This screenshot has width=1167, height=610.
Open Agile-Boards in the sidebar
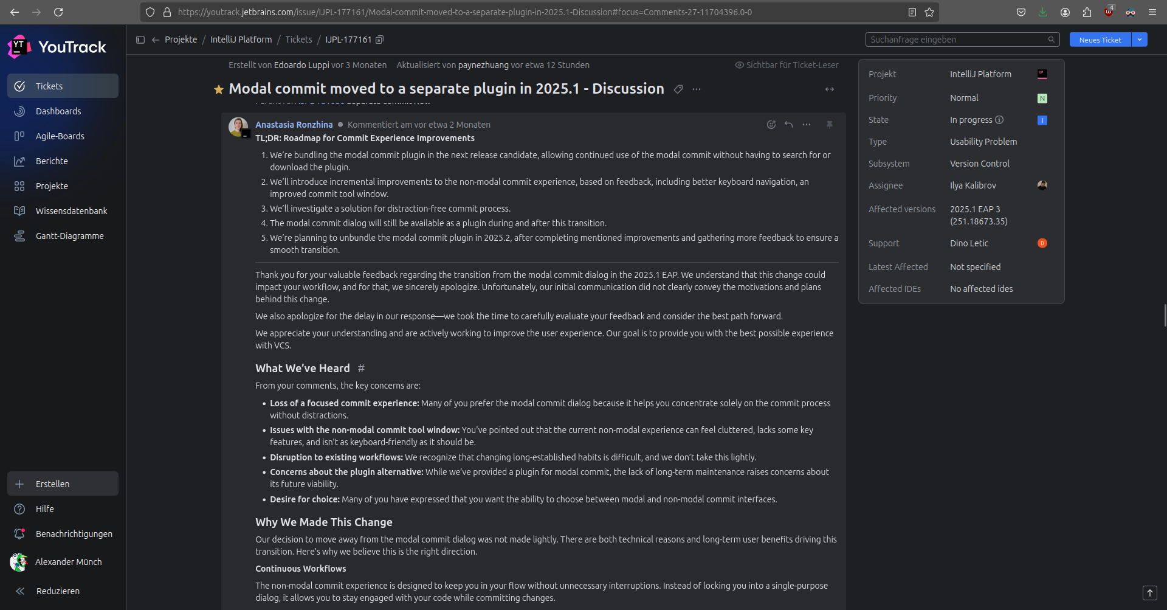[63, 136]
